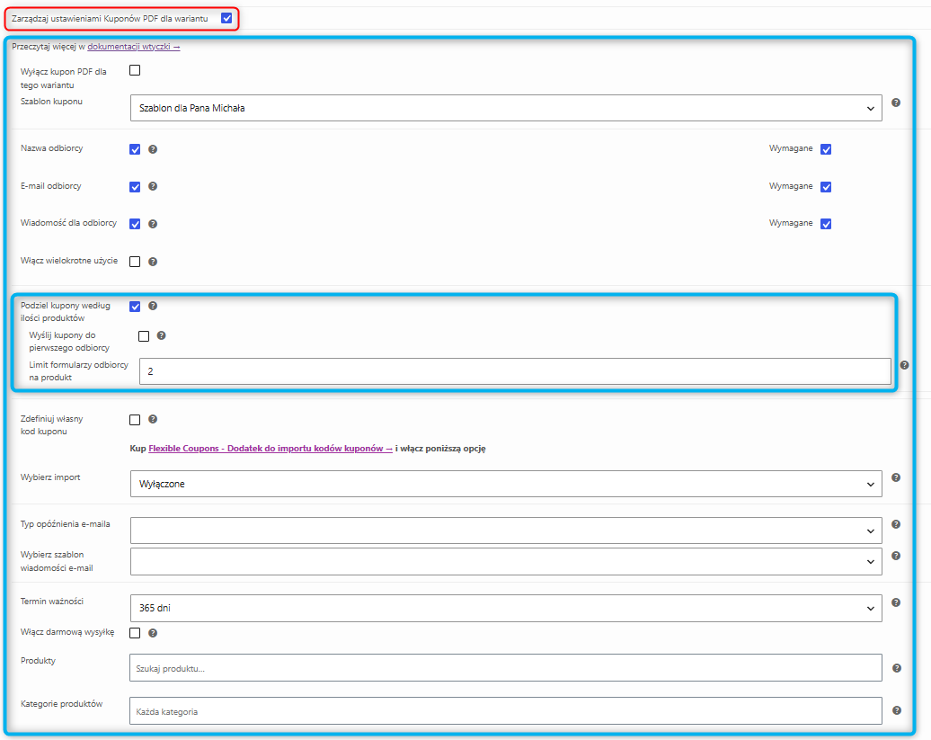Toggle the Nazwa odbiorcy checkbox
Image resolution: width=931 pixels, height=740 pixels.
pyautogui.click(x=135, y=149)
